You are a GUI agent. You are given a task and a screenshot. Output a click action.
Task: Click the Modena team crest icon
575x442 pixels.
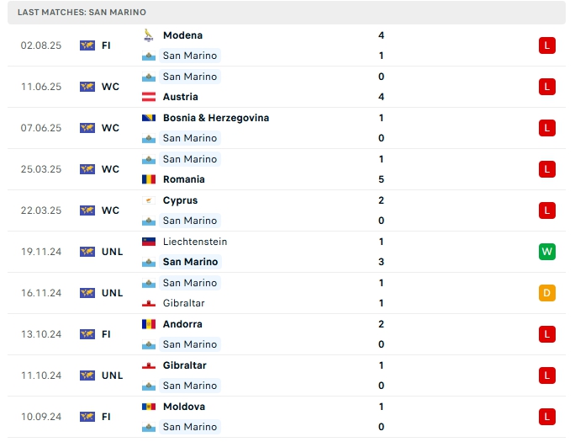click(x=149, y=35)
